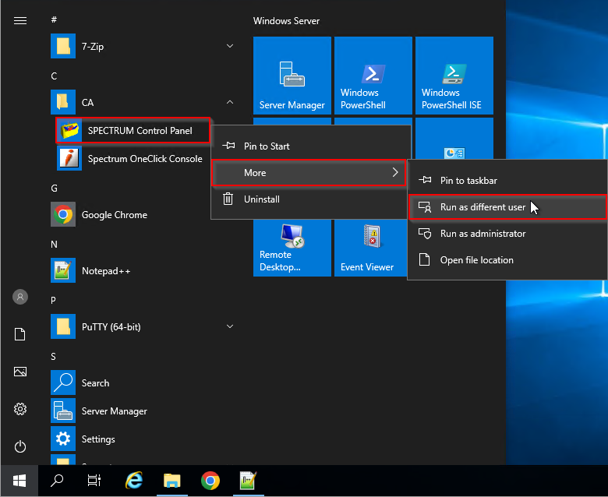This screenshot has height=497, width=608.
Task: Click the Windows Start button
Action: click(x=19, y=481)
